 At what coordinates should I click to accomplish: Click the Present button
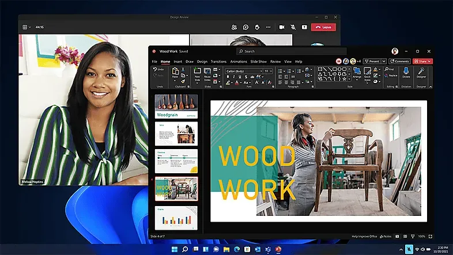(372, 61)
